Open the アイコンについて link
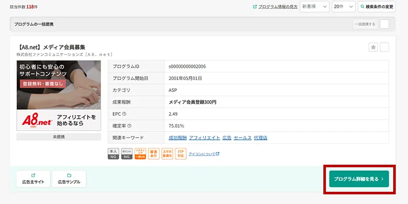The height and width of the screenshot is (204, 408). coord(203,154)
